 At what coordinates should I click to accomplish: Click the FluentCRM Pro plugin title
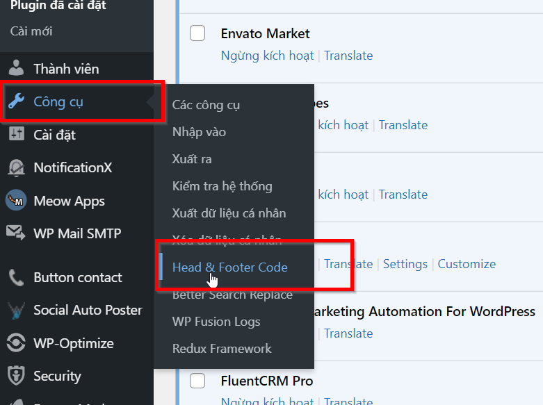coord(267,381)
